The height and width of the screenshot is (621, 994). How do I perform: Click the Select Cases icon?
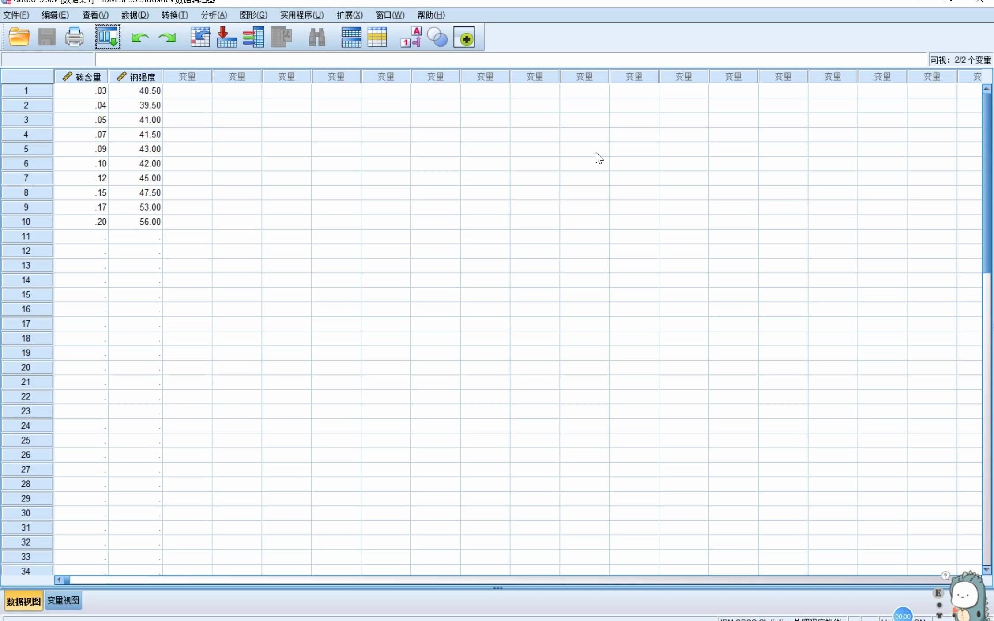point(377,37)
